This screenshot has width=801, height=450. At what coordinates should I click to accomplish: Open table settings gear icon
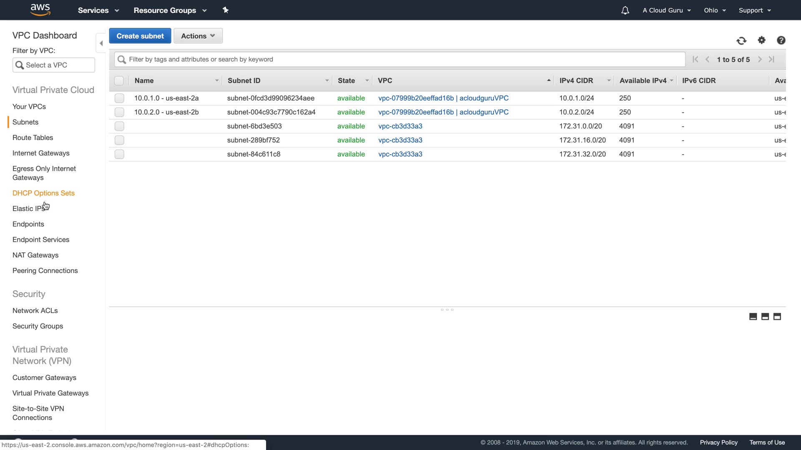point(762,40)
